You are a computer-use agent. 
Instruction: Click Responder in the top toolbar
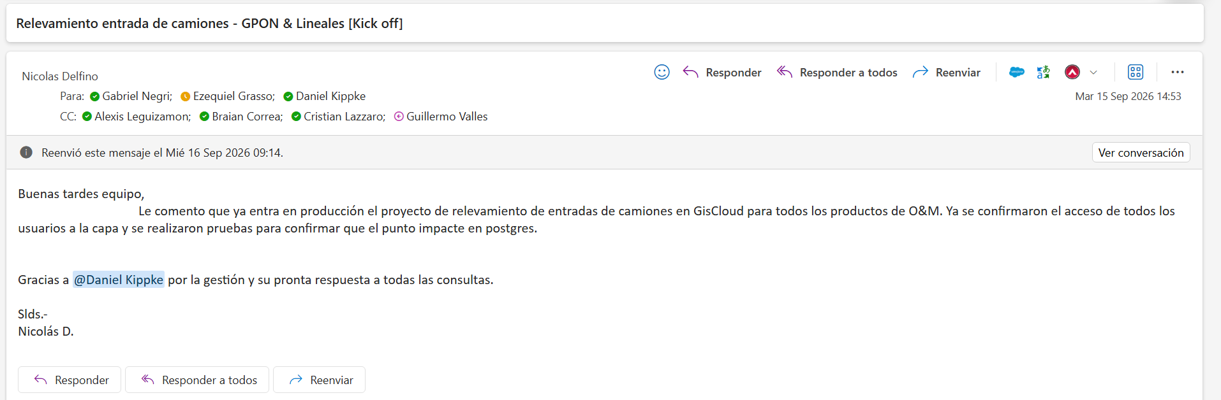(722, 72)
